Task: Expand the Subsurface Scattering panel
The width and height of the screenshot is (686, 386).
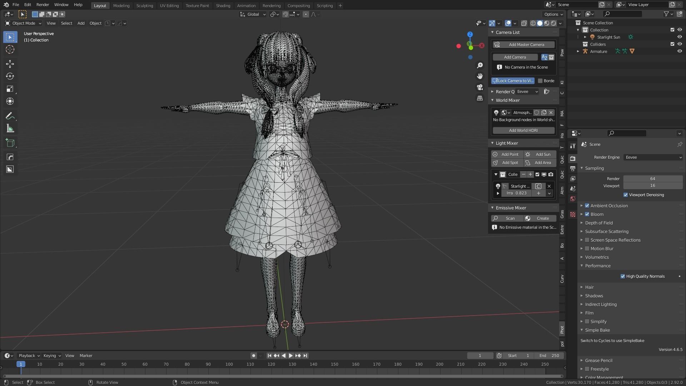Action: point(607,232)
